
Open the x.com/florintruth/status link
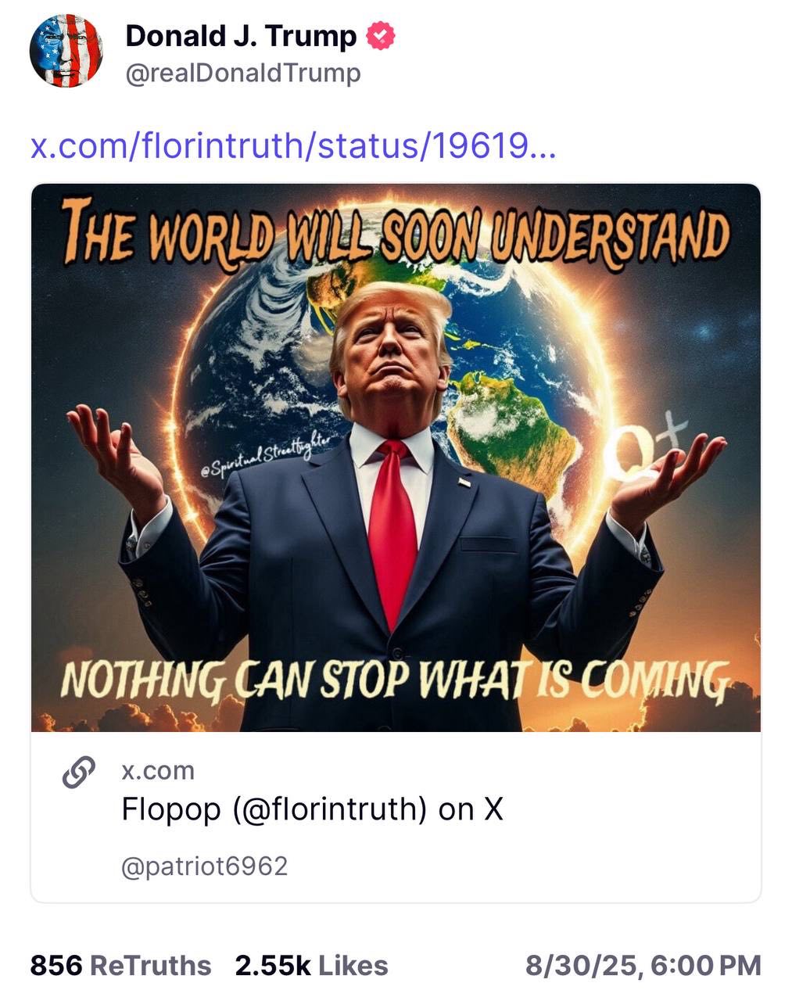pyautogui.click(x=293, y=145)
